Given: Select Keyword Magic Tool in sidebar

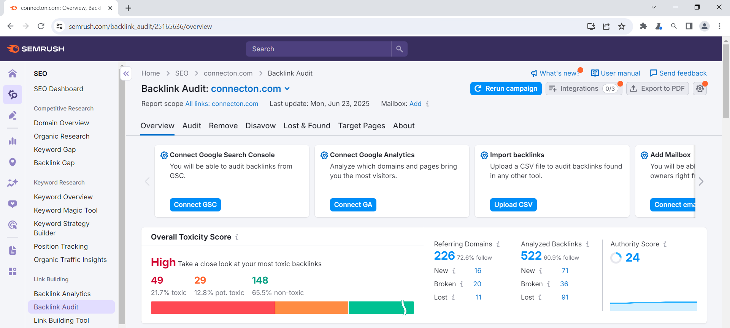Looking at the screenshot, I should (x=66, y=210).
